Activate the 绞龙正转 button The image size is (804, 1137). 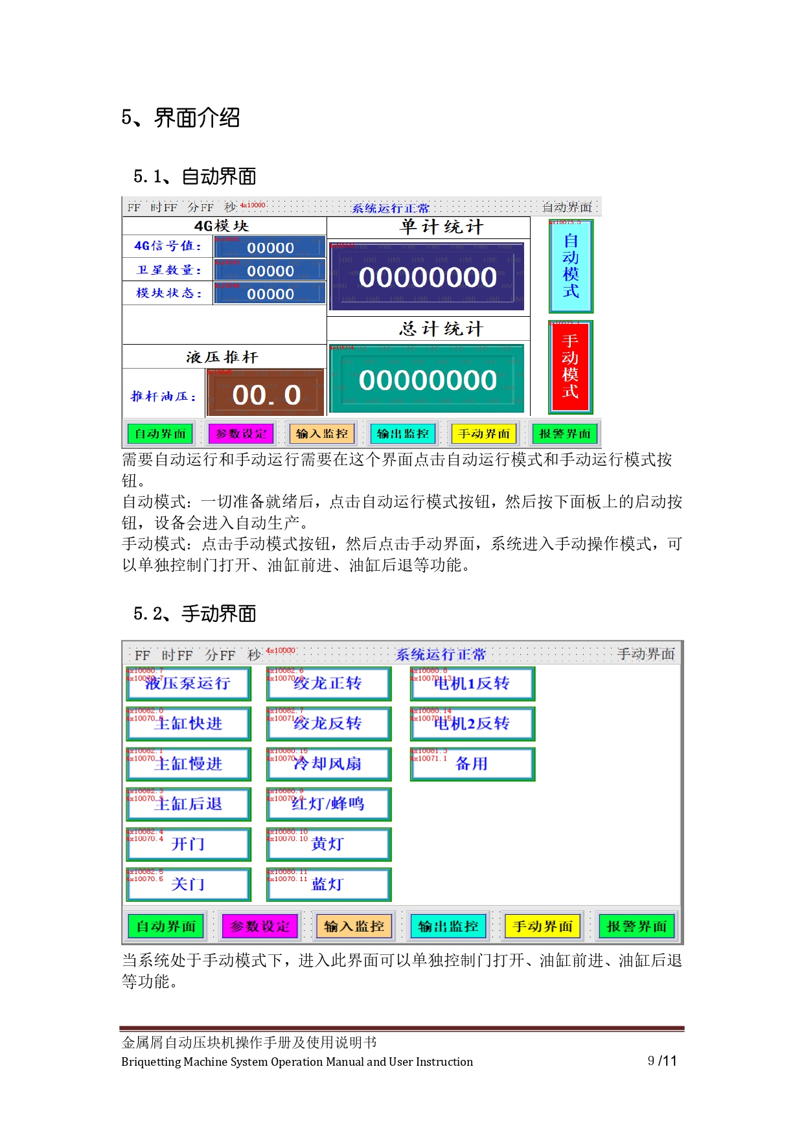pos(328,684)
